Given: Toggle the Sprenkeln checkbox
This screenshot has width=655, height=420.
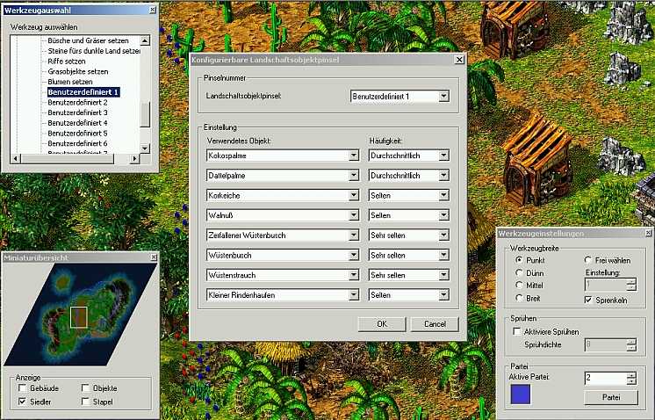Looking at the screenshot, I should tap(588, 300).
